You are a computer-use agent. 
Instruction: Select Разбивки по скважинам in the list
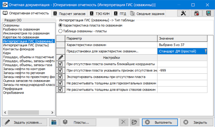[x=21, y=29]
